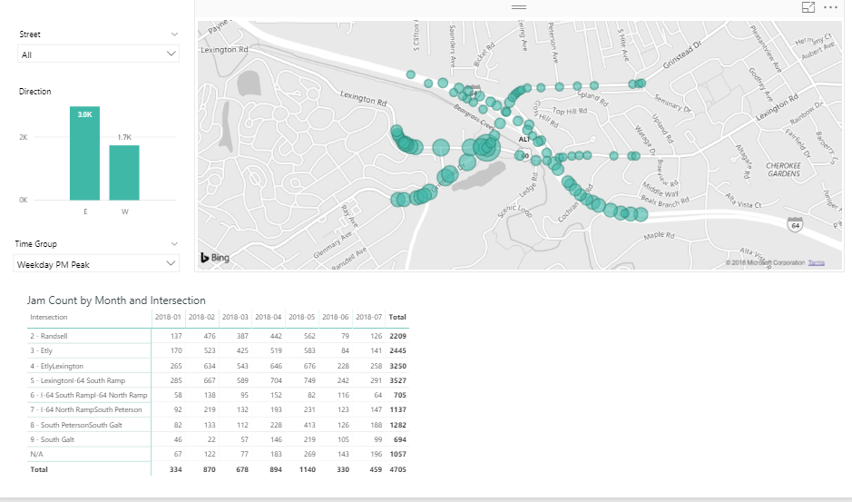Screen dimensions: 852x502
Task: Sort table by Total column header
Action: click(x=397, y=318)
